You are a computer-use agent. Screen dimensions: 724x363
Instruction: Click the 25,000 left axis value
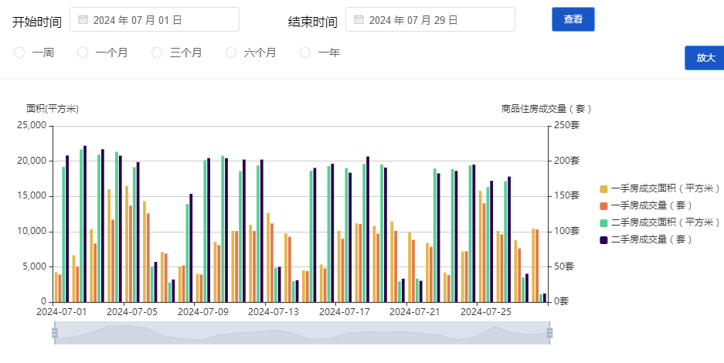32,125
